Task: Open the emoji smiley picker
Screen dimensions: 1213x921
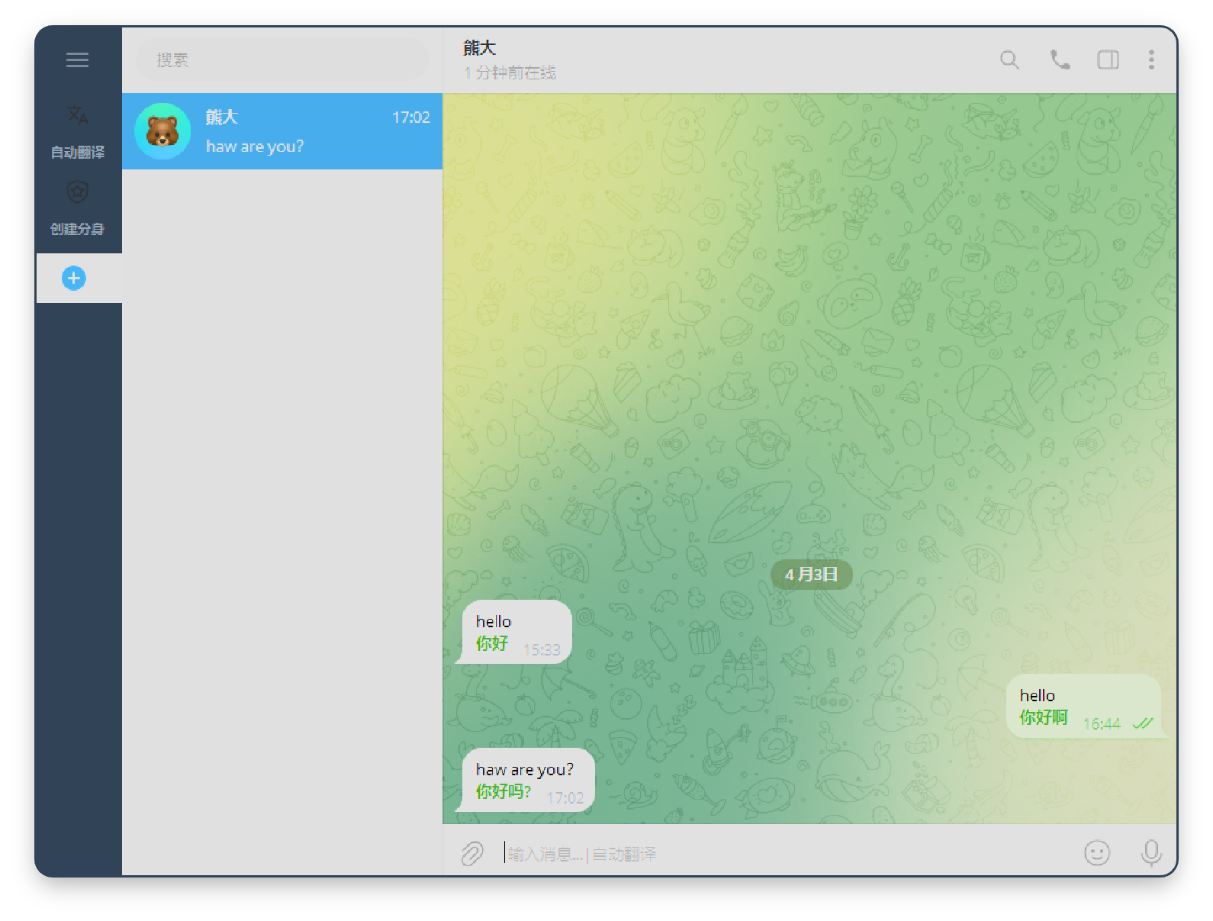Action: click(x=1097, y=853)
